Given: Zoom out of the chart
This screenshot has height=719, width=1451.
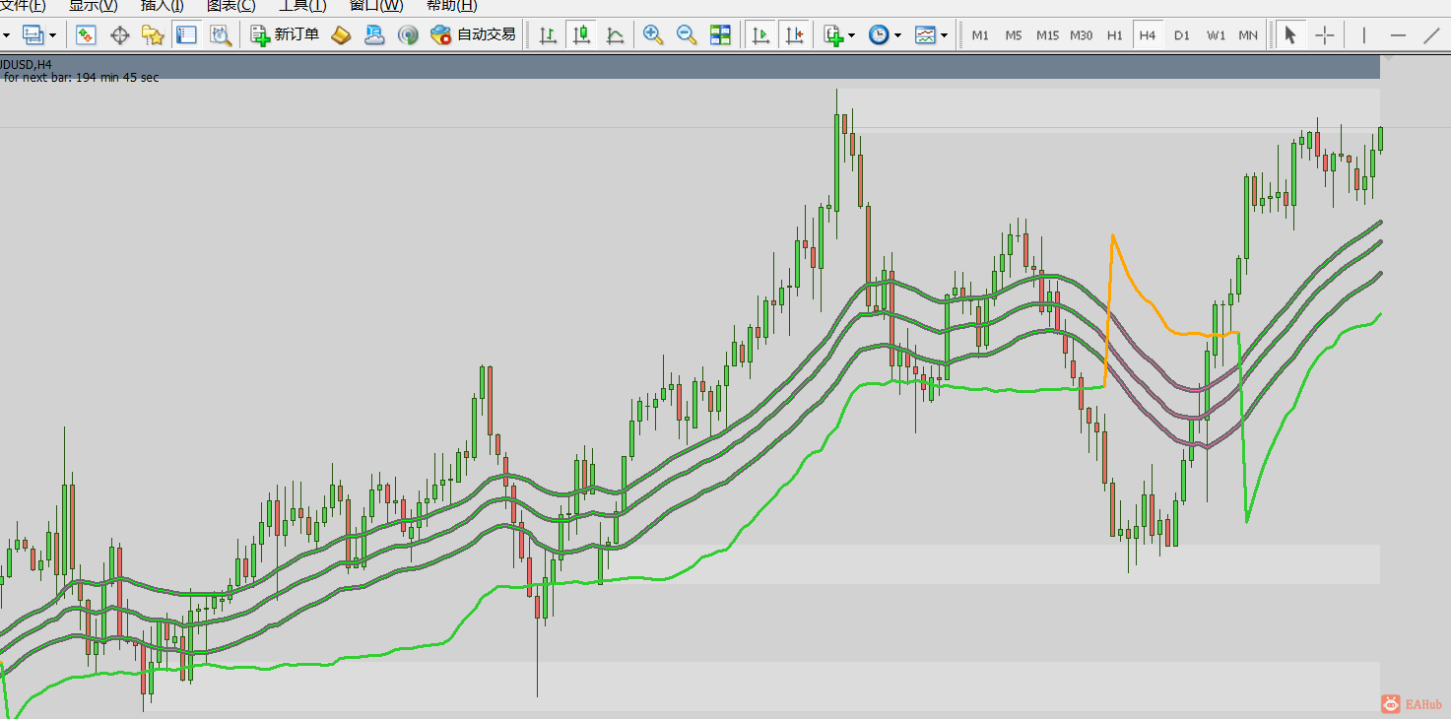Looking at the screenshot, I should 687,35.
